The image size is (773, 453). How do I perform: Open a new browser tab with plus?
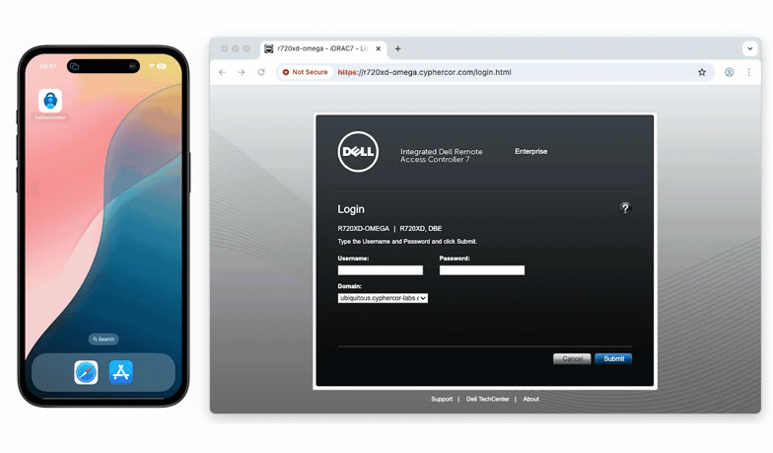pyautogui.click(x=398, y=48)
